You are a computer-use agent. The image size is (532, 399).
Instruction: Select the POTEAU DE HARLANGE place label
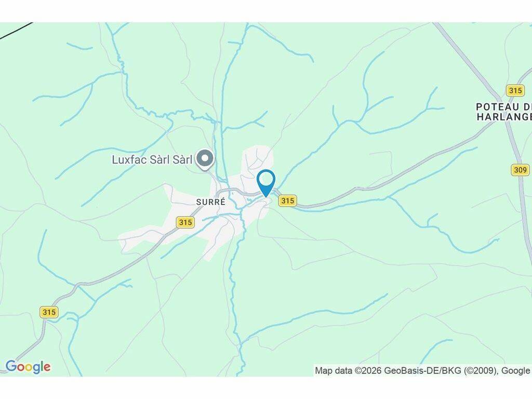[x=504, y=112]
